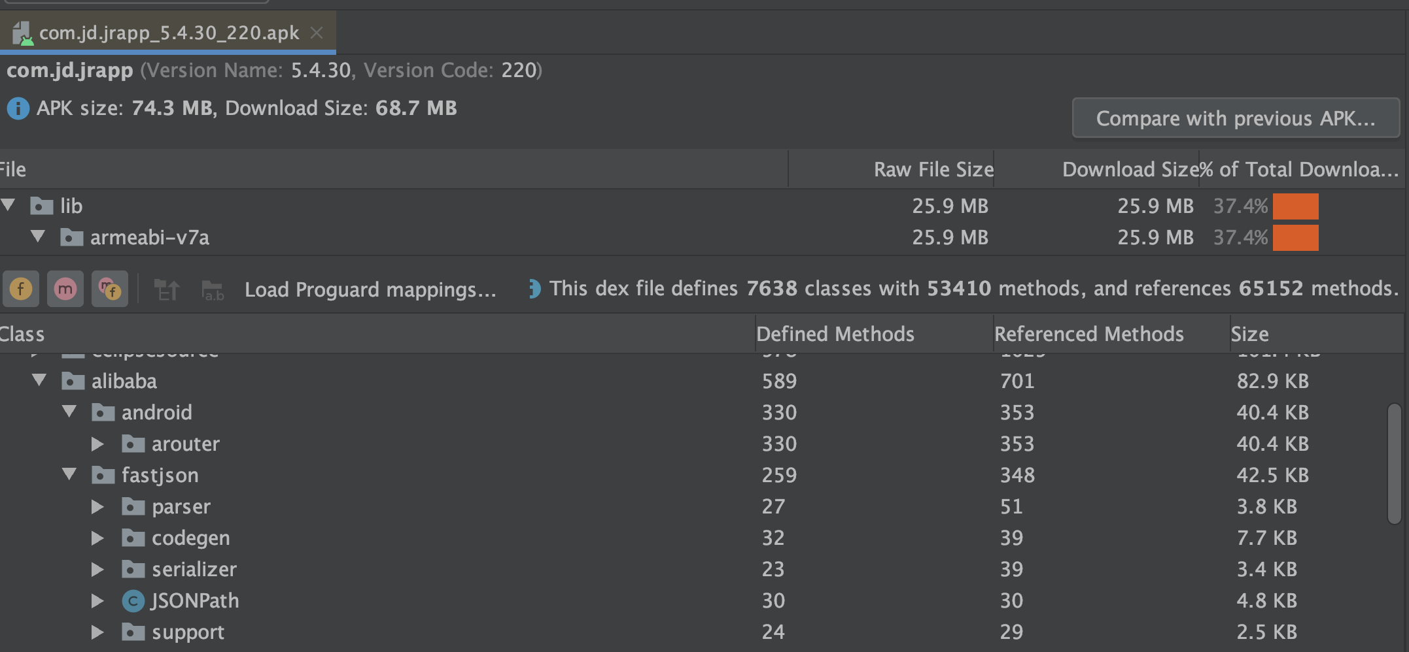Toggle show referenced fields and methods icon
The image size is (1409, 652).
tap(110, 289)
